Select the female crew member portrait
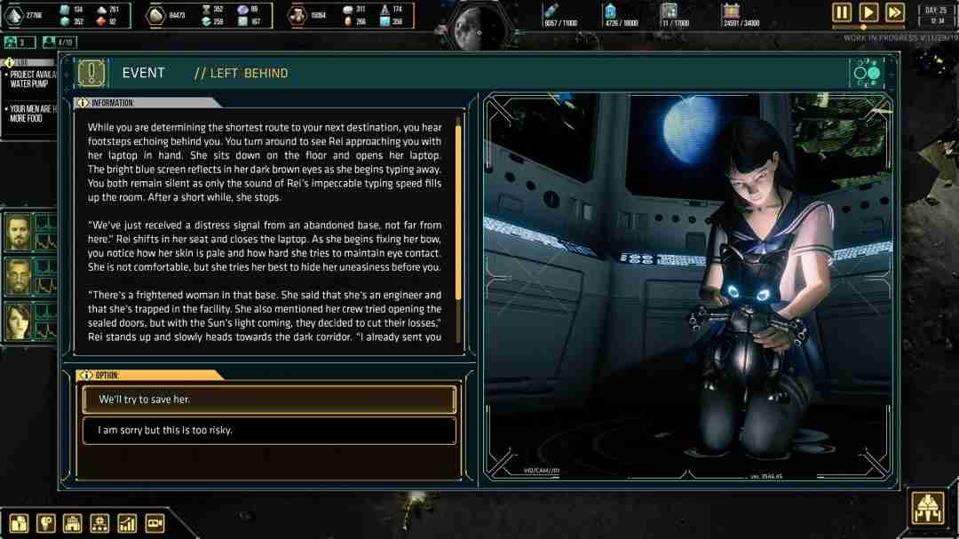Viewport: 959px width, 539px height. click(x=19, y=321)
